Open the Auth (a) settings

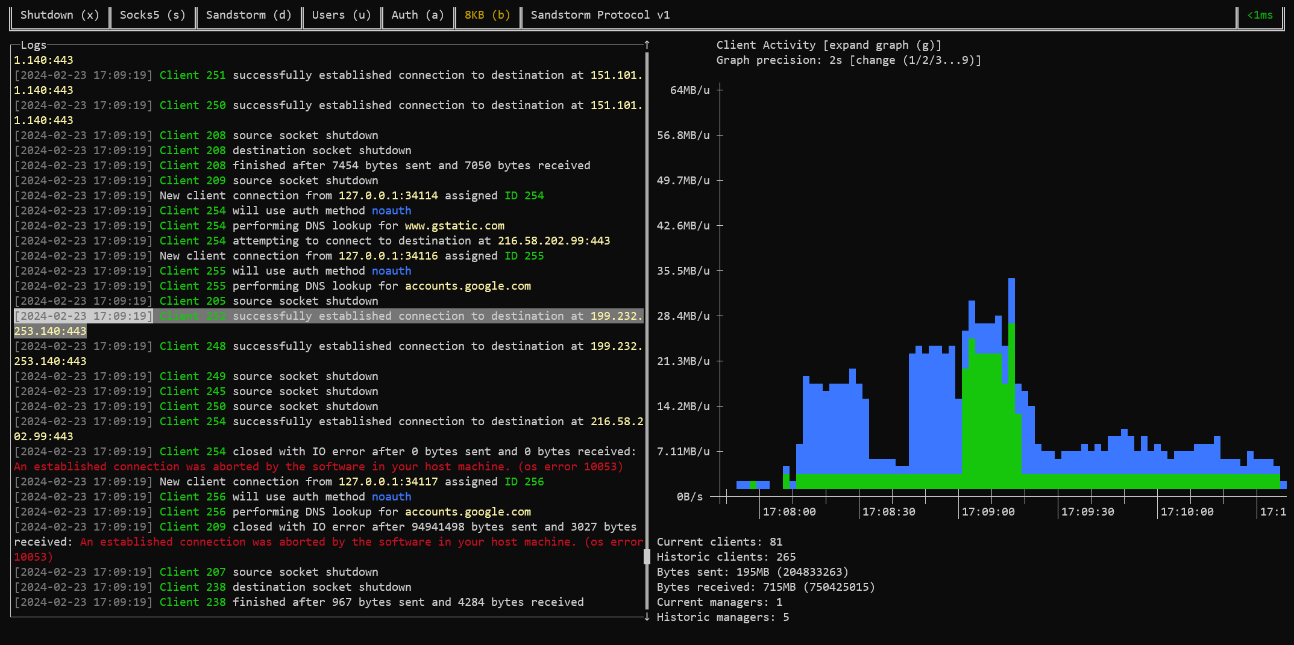[418, 15]
